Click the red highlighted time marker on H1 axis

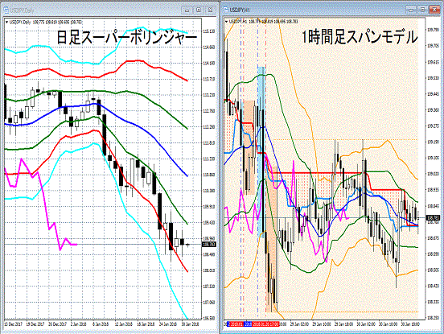click(x=265, y=324)
